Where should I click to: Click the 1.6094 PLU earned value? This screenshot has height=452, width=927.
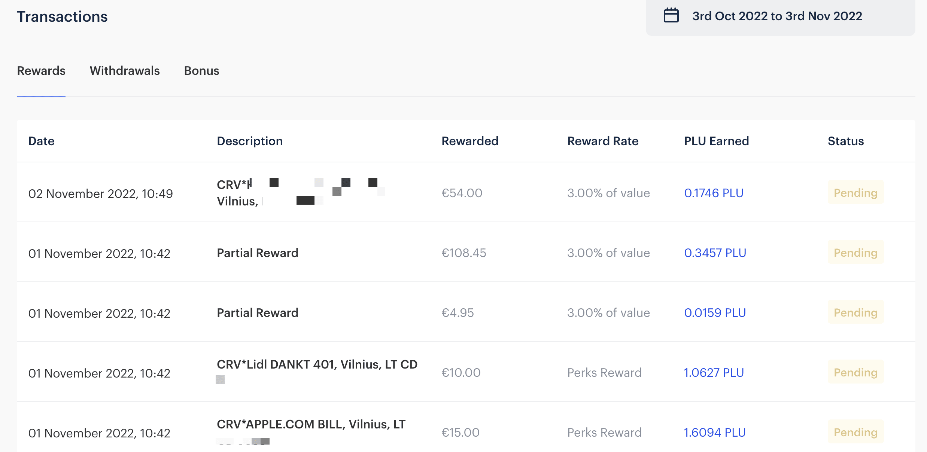[x=715, y=433]
